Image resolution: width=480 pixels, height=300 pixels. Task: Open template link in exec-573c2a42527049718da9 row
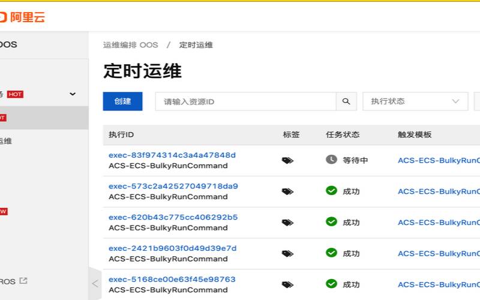[x=439, y=191]
